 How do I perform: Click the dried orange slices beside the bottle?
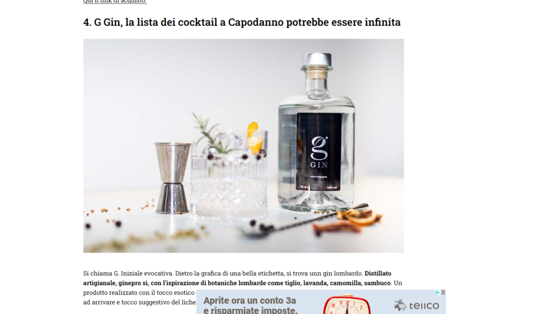click(360, 217)
